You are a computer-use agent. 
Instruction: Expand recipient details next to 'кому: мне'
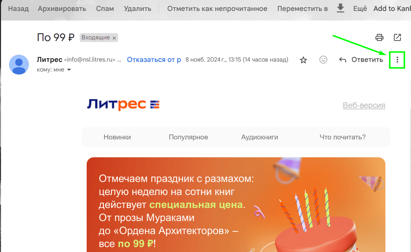(x=69, y=70)
